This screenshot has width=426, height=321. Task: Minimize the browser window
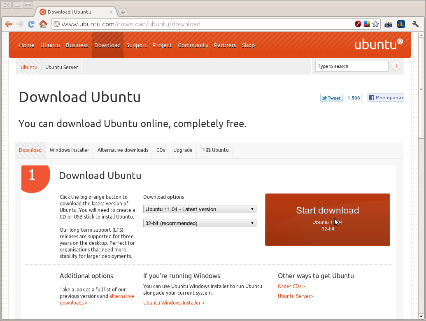[17, 5]
